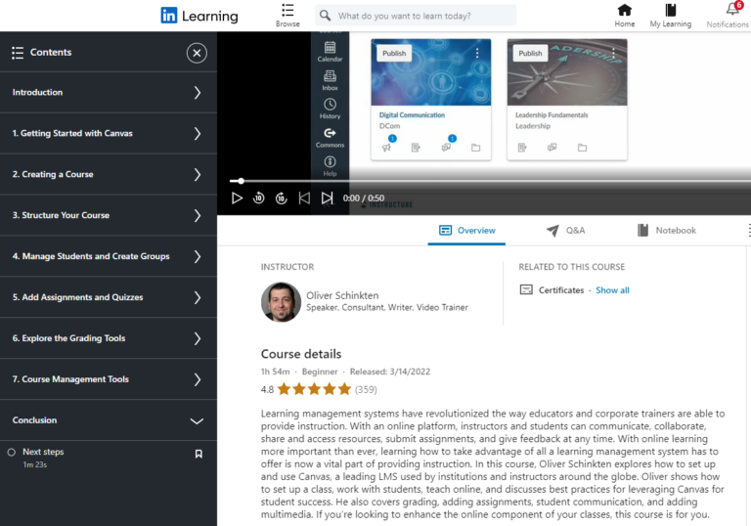Click the LinkedIn Learning logo
This screenshot has height=526, width=751.
point(199,16)
